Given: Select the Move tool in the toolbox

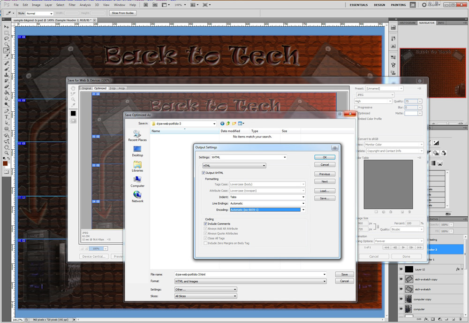Looking at the screenshot, I should point(7,26).
